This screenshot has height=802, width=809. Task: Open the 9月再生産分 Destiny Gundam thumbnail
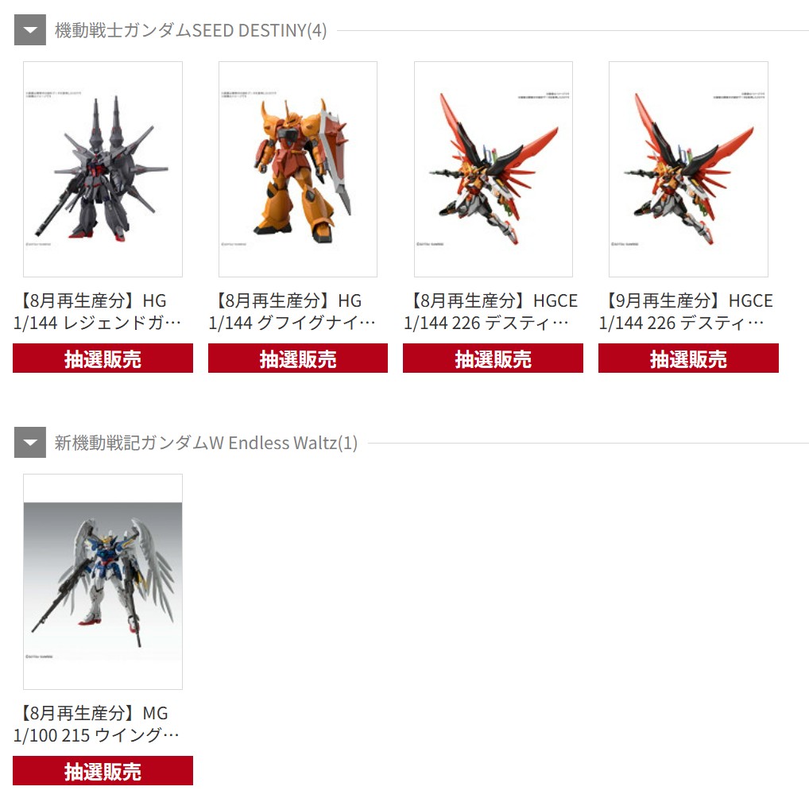(688, 169)
